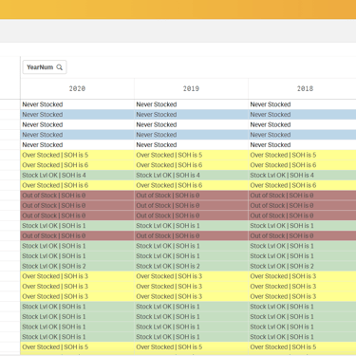This screenshot has width=356, height=356.
Task: Click 'Stock Lvl OK | SOH is 4' under 2019
Action: click(191, 175)
